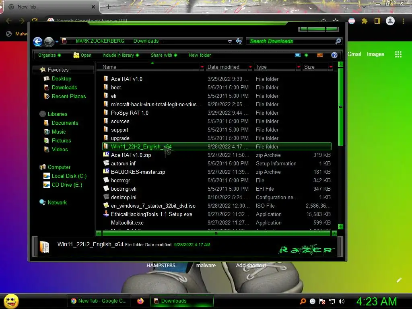Open Music library
This screenshot has height=309, width=412.
tap(58, 132)
